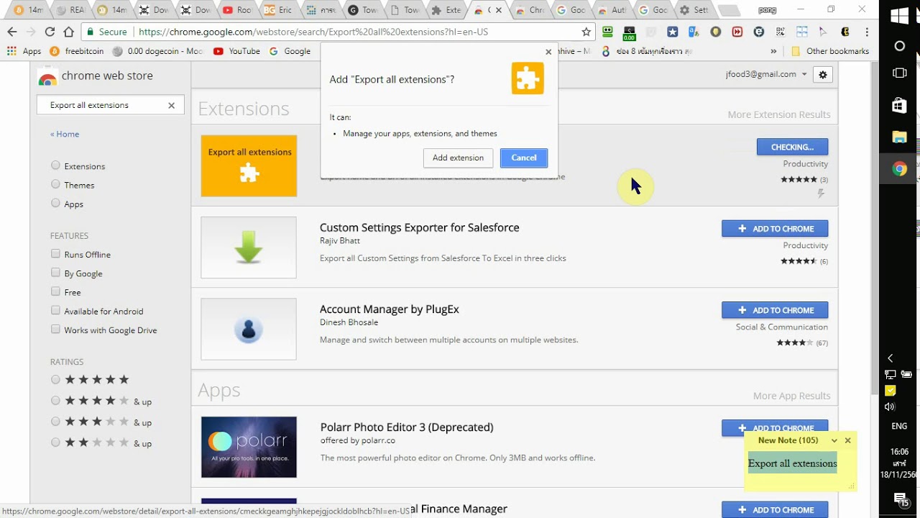Open the Apps bookmarks shortcut
The height and width of the screenshot is (518, 920).
pos(24,51)
